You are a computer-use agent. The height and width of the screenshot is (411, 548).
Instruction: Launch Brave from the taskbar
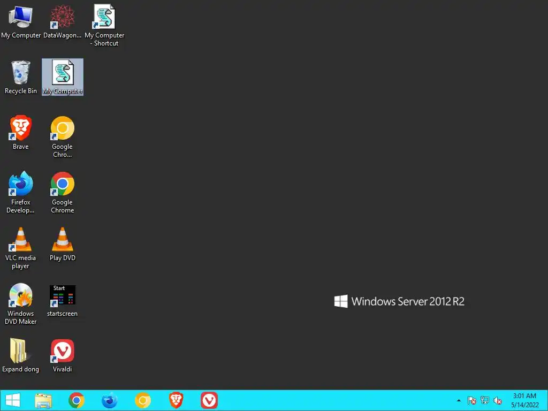[176, 400]
